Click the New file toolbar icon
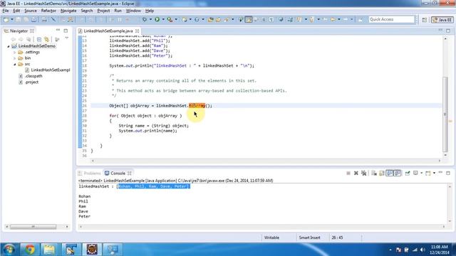Viewport: 456px width, 256px height. pyautogui.click(x=6, y=19)
